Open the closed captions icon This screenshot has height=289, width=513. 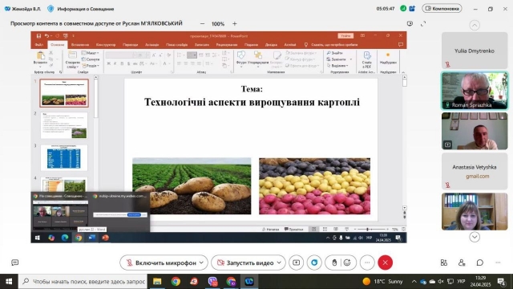14,263
